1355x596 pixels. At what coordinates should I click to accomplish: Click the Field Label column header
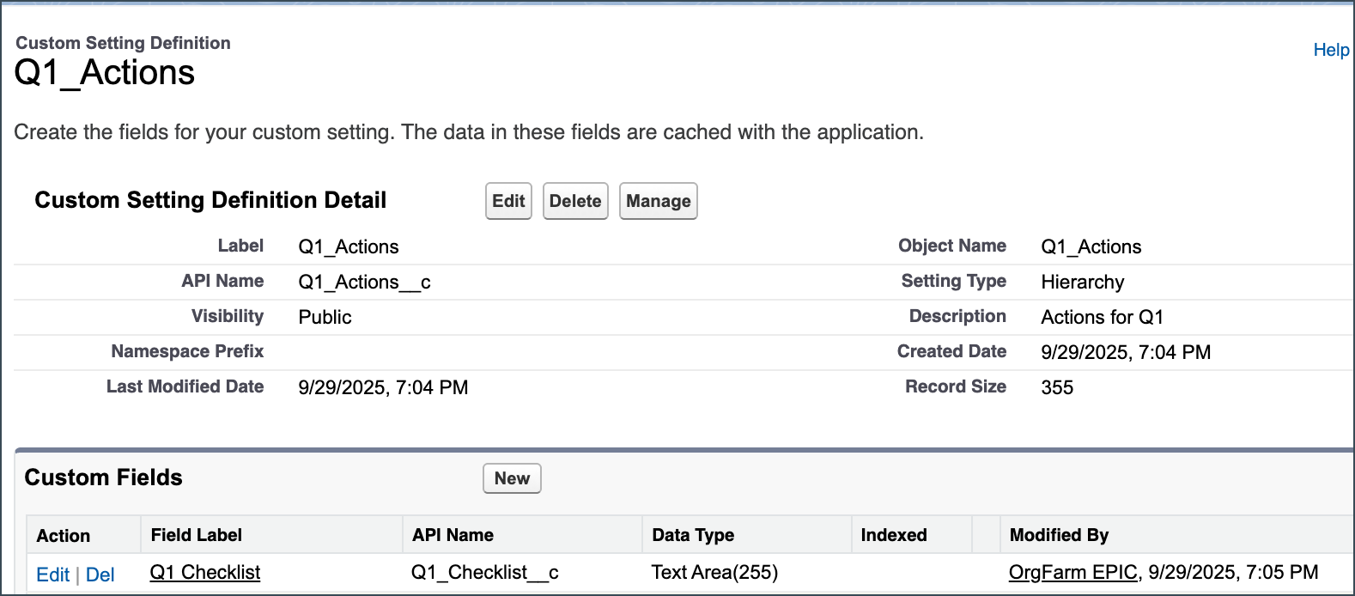[x=197, y=535]
